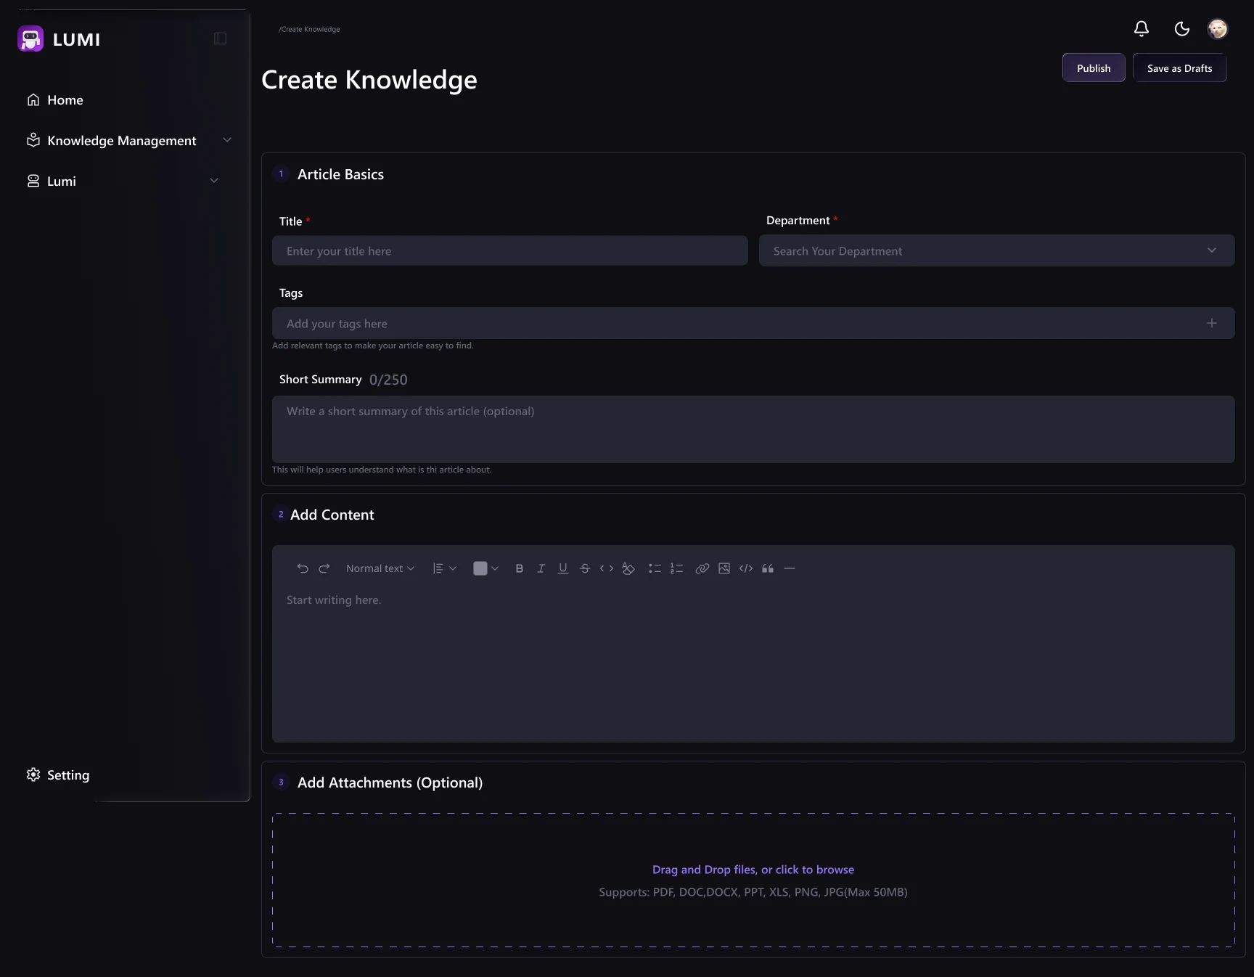Open the text color swatch picker
The width and height of the screenshot is (1254, 977).
click(485, 568)
